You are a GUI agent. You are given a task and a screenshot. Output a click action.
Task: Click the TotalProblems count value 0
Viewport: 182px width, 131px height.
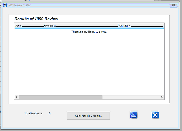coord(50,113)
